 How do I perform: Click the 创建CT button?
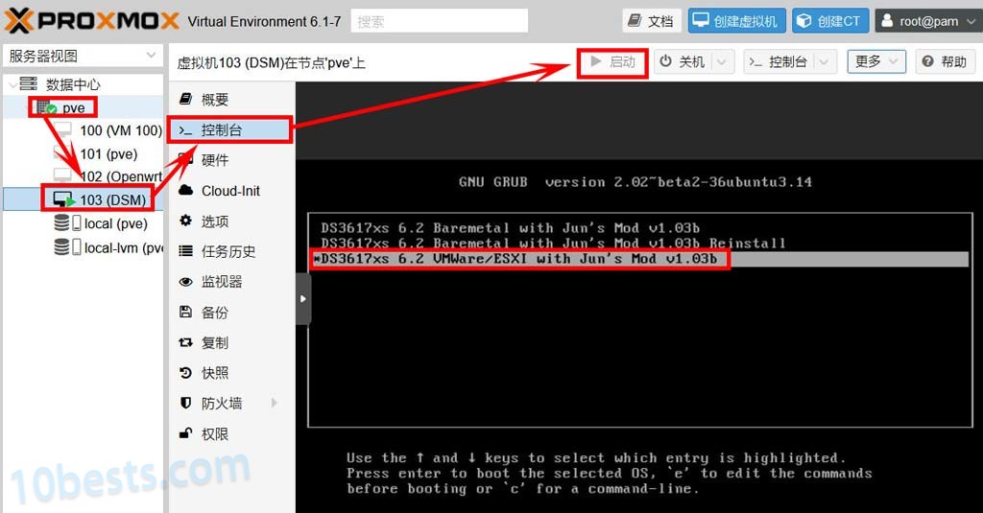click(829, 21)
